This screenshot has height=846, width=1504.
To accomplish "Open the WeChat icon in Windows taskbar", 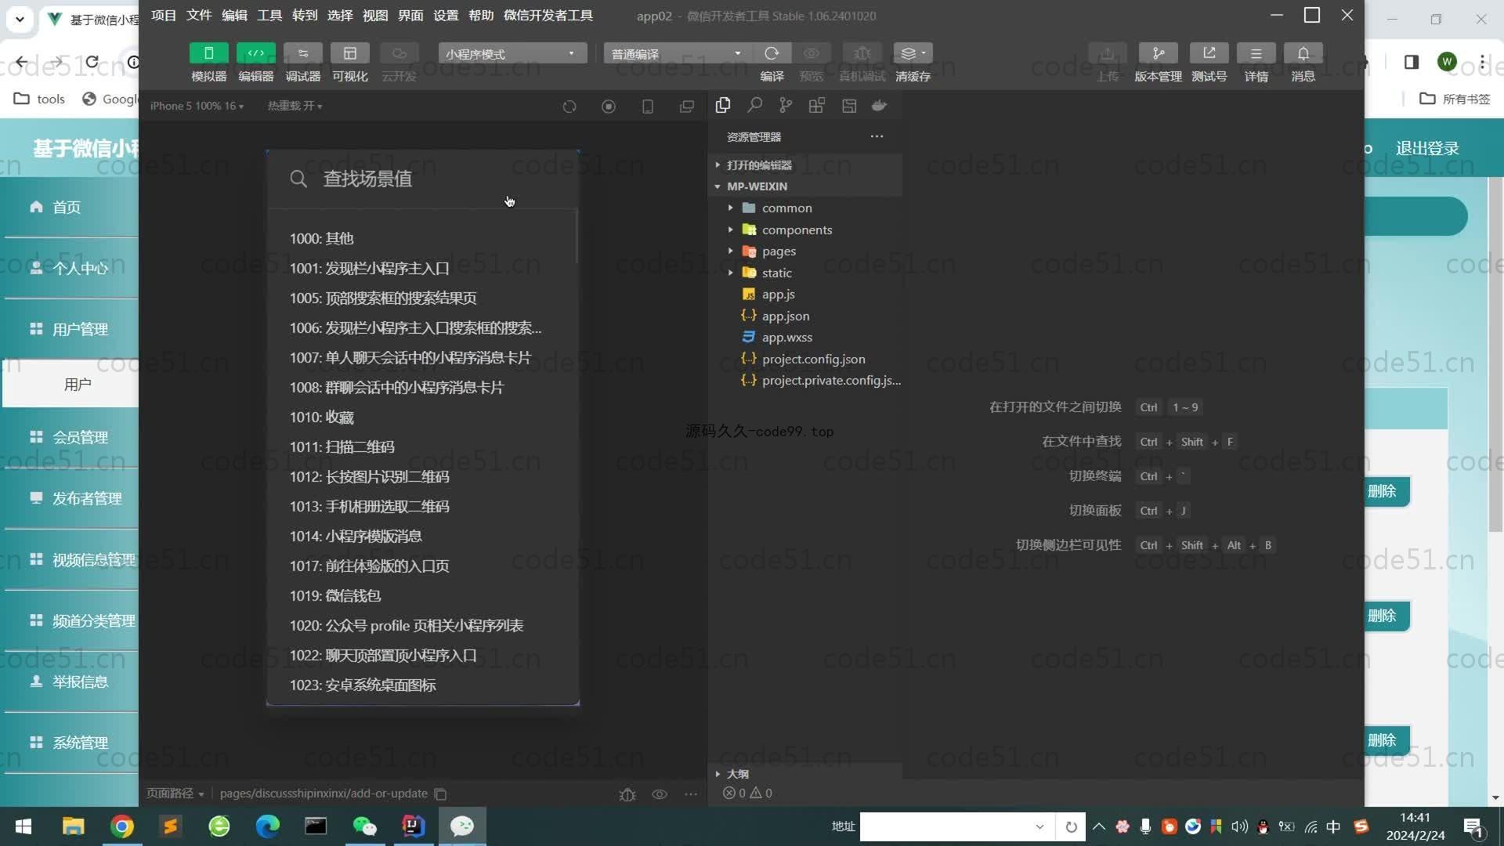I will [x=365, y=826].
